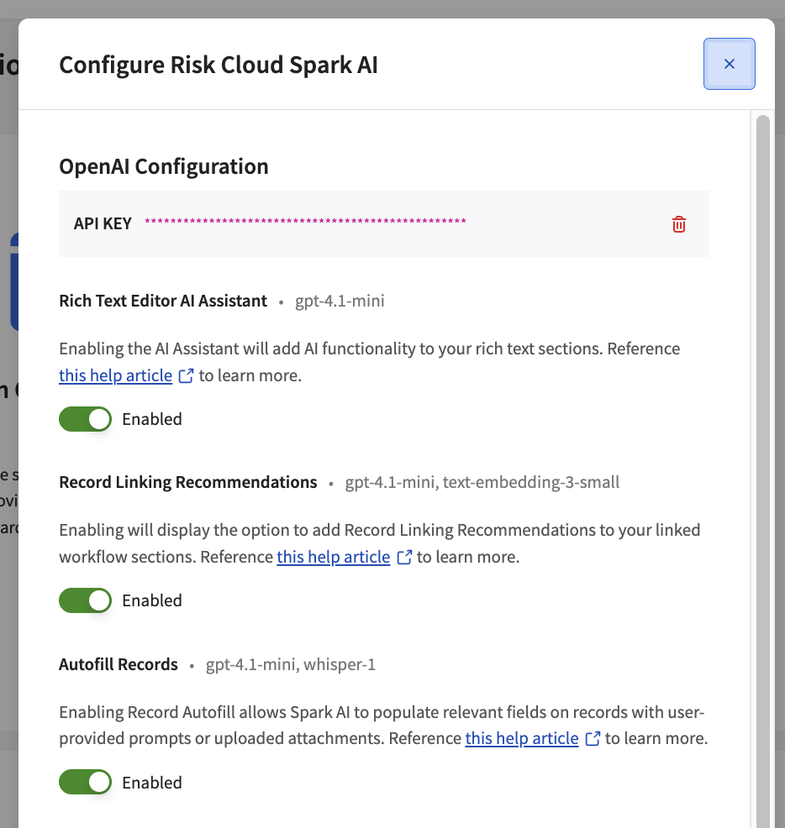Click the Enabled label under Rich Text Editor
Image resolution: width=785 pixels, height=828 pixels.
click(152, 419)
